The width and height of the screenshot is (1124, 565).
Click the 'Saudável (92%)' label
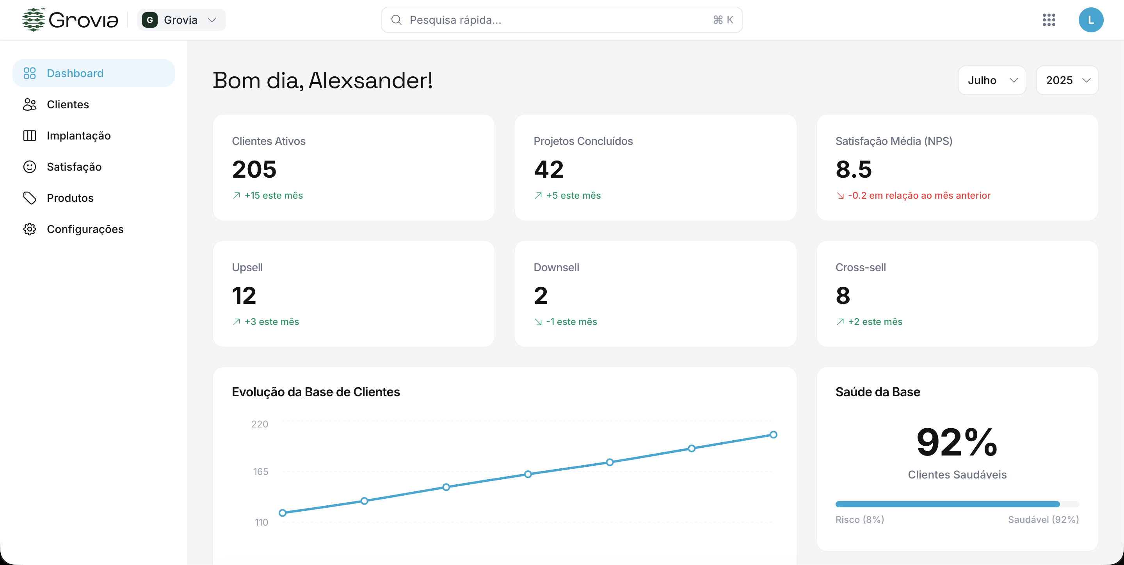pyautogui.click(x=1043, y=520)
